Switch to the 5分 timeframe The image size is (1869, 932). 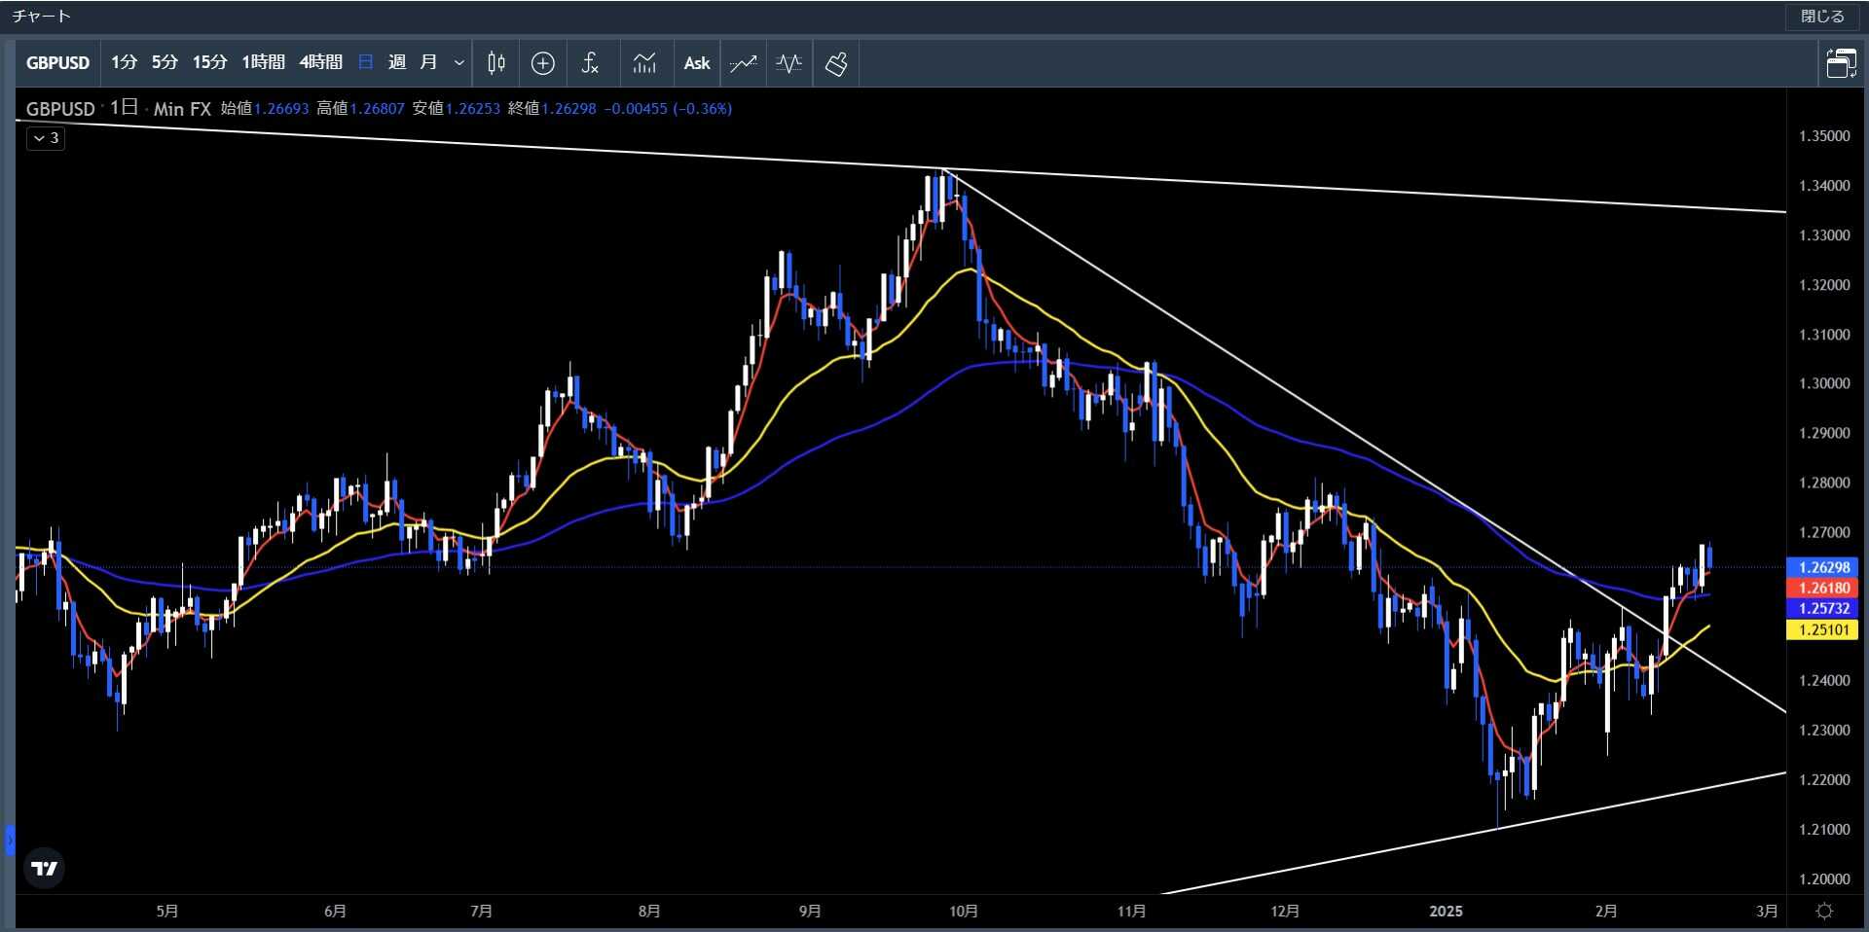click(x=165, y=63)
